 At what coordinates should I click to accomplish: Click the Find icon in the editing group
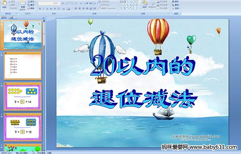click(x=176, y=2)
